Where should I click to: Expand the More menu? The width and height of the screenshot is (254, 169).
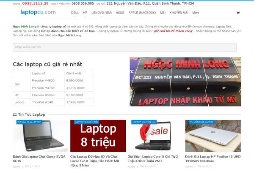point(196,13)
